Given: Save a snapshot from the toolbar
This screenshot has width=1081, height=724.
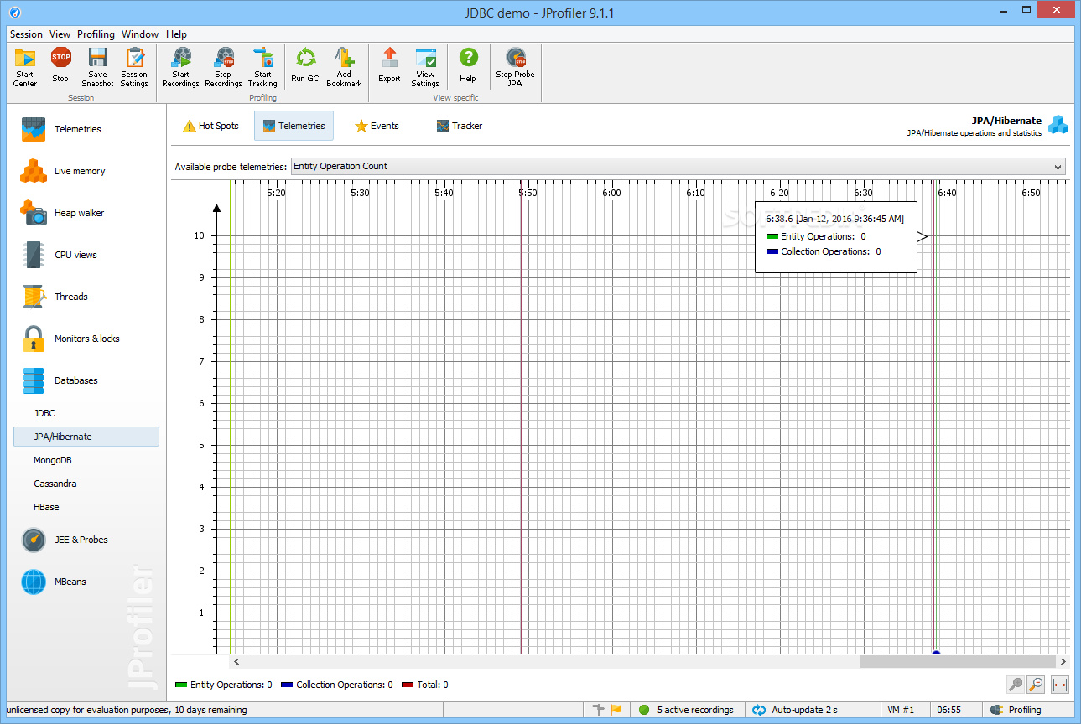Looking at the screenshot, I should click(97, 67).
